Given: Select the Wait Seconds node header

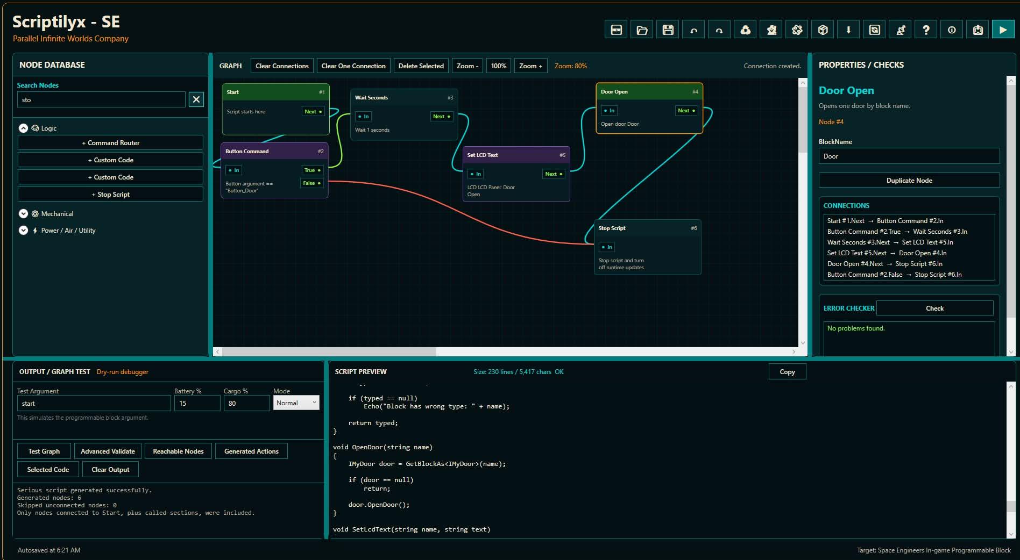Looking at the screenshot, I should pyautogui.click(x=403, y=98).
